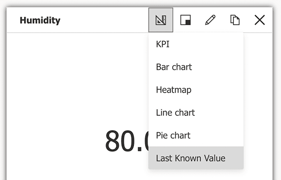Edit the Humidity widget with the pencil icon
Screen dimensions: 281x180
(x=210, y=20)
